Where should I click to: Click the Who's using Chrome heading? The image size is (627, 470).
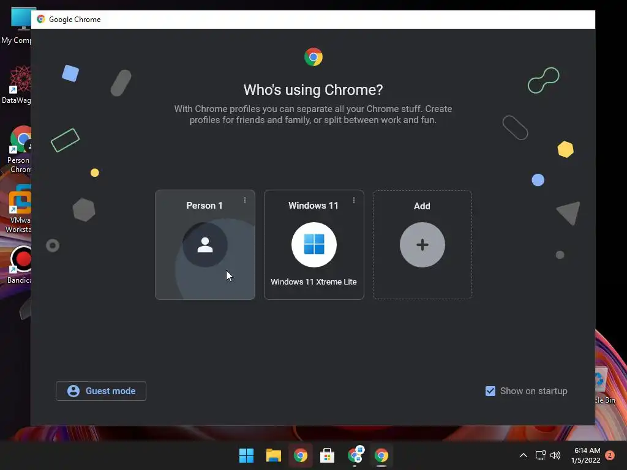[x=313, y=90]
